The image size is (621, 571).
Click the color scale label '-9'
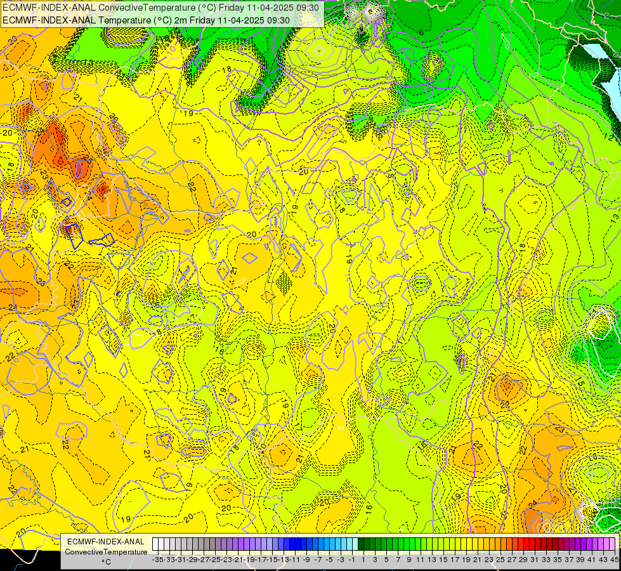(x=306, y=560)
